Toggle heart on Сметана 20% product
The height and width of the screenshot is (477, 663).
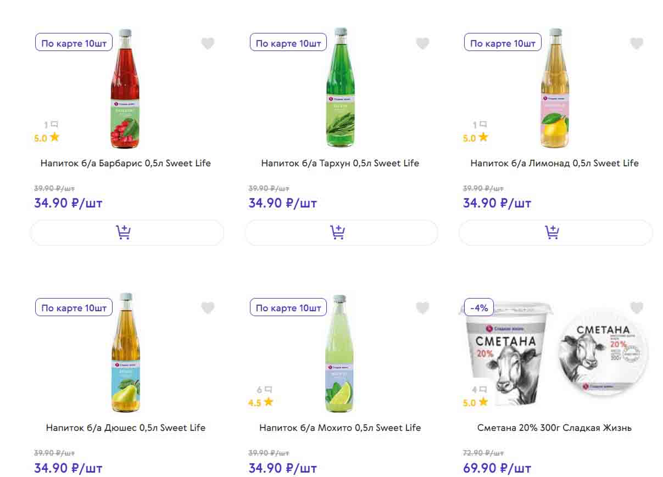point(637,308)
